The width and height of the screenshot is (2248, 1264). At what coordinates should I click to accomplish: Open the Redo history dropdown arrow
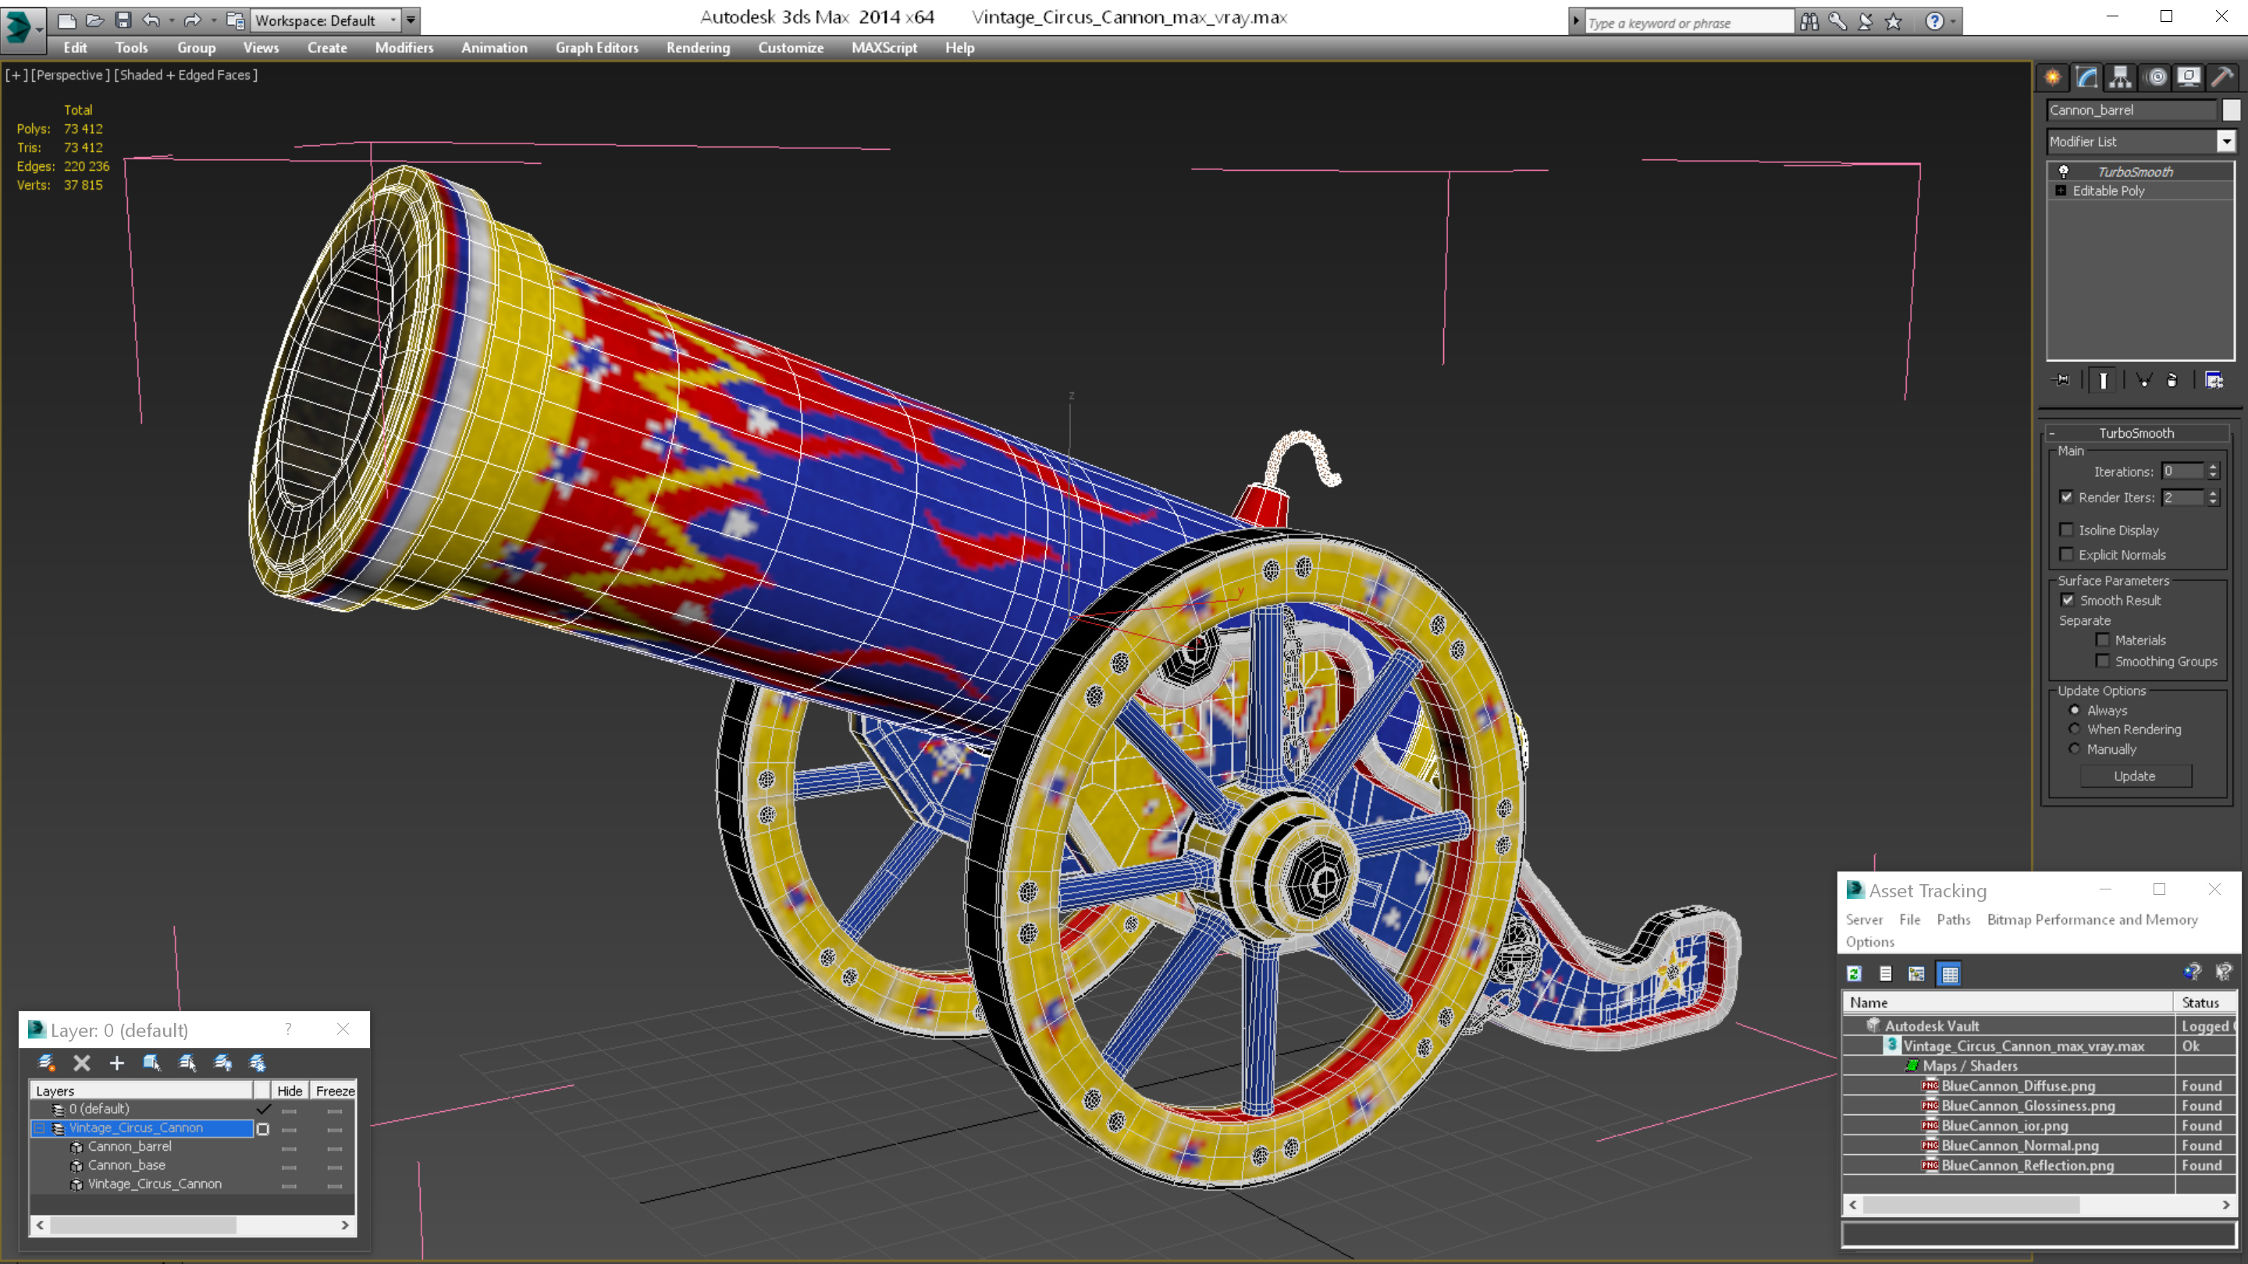click(x=214, y=20)
